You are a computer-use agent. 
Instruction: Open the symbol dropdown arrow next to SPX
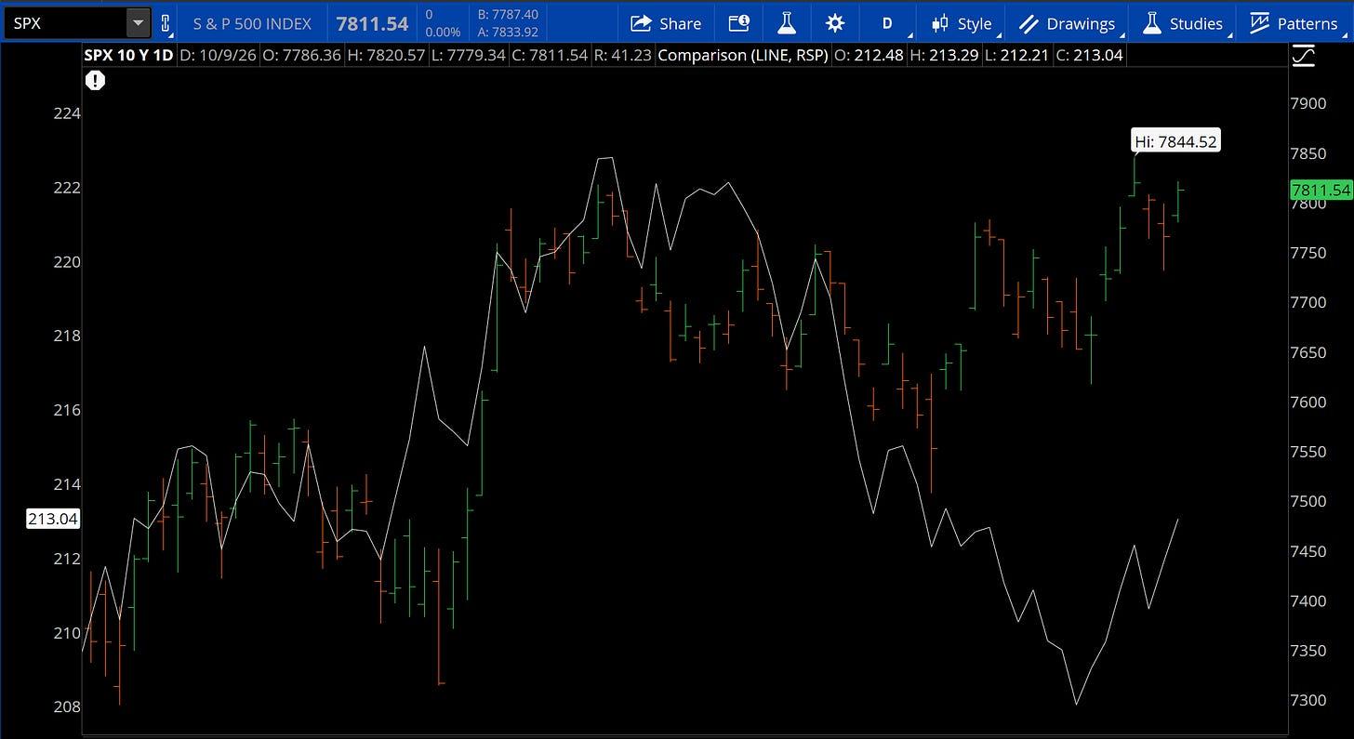[x=139, y=22]
